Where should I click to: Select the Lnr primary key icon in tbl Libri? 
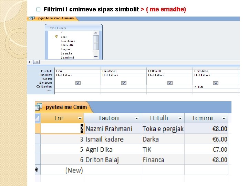pos(56,37)
